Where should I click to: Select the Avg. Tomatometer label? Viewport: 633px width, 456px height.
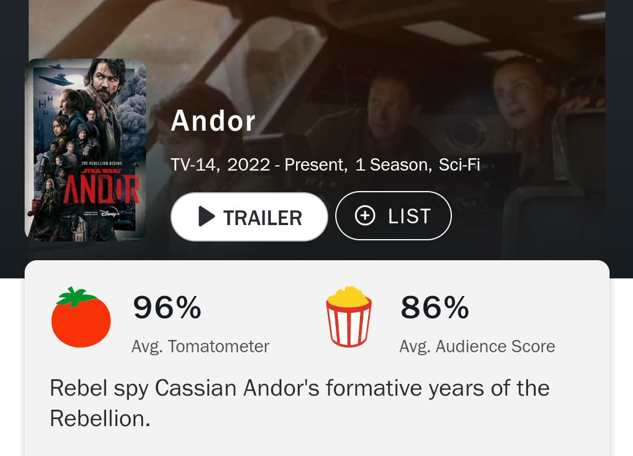200,346
